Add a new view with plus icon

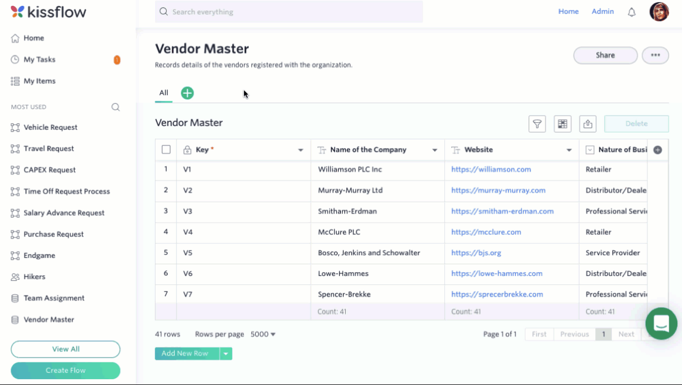click(187, 93)
